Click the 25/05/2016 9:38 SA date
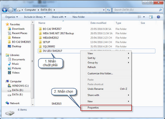This screenshot has width=165, height=119. [101, 29]
